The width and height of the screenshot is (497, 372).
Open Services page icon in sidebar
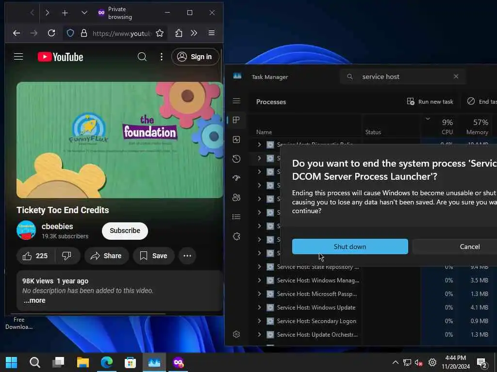pyautogui.click(x=236, y=236)
